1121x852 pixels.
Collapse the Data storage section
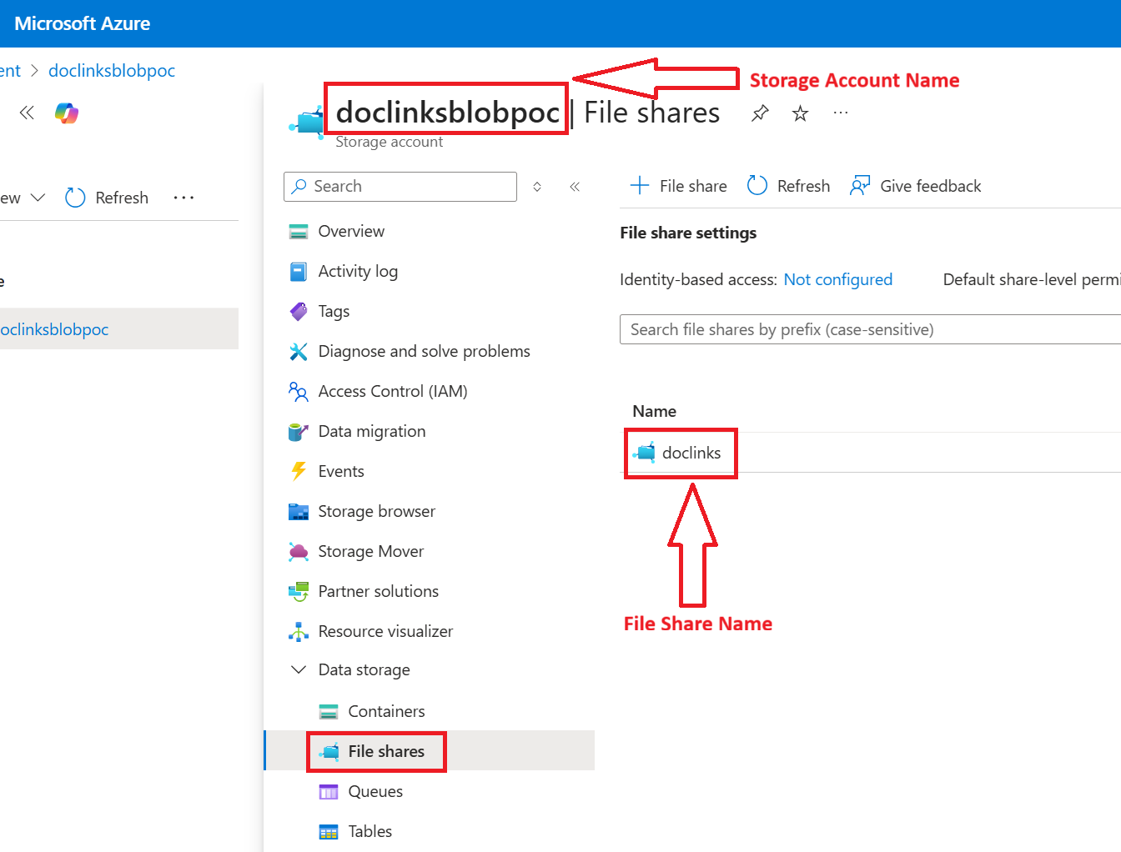[x=299, y=669]
